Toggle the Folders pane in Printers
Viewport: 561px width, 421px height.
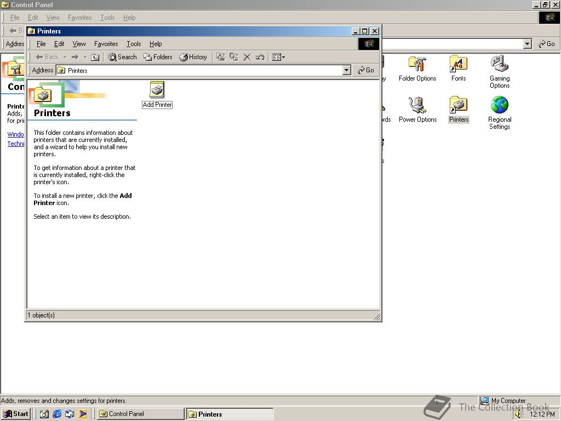pos(158,57)
